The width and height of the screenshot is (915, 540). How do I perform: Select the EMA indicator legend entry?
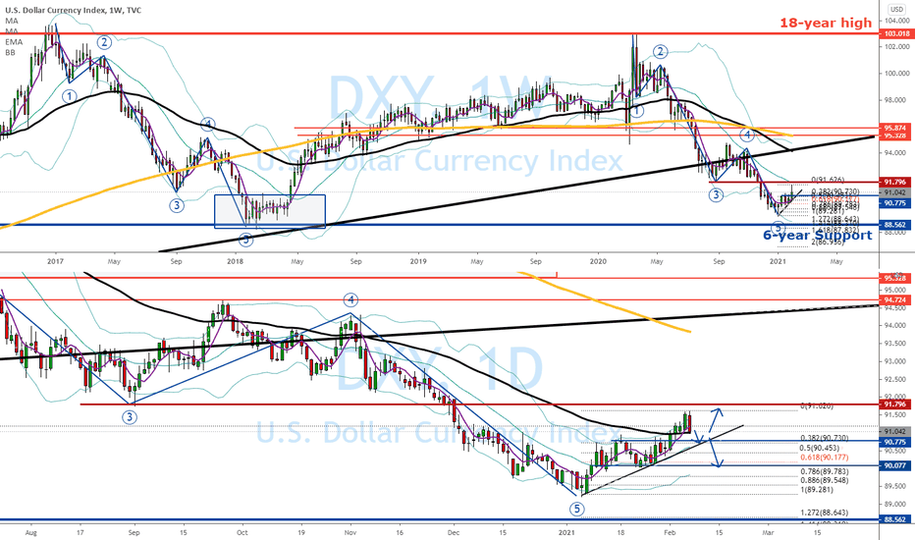(x=14, y=42)
